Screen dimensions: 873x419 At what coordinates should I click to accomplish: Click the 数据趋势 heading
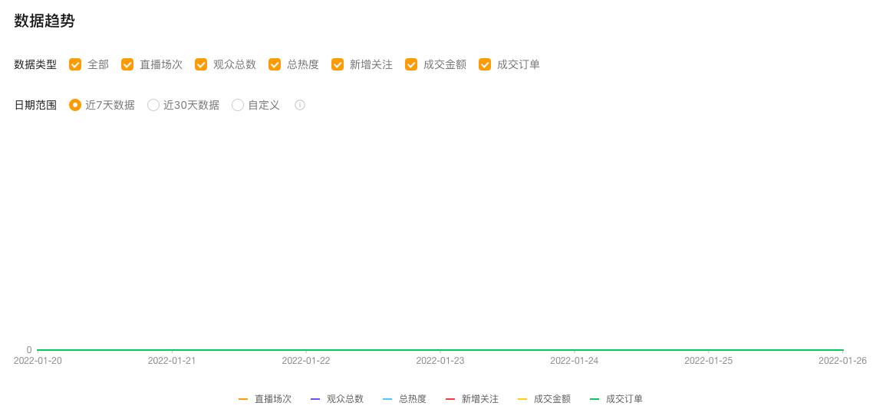click(x=44, y=21)
